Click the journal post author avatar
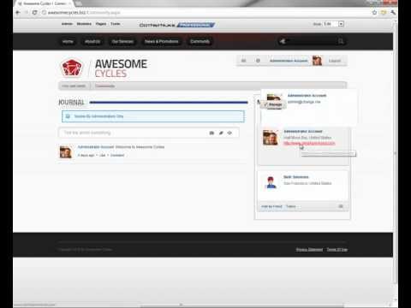 tap(66, 152)
